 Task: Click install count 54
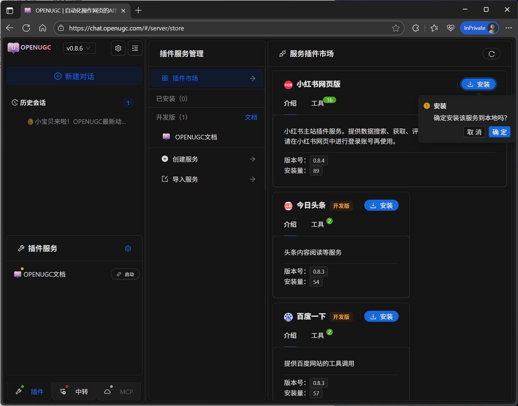(316, 282)
